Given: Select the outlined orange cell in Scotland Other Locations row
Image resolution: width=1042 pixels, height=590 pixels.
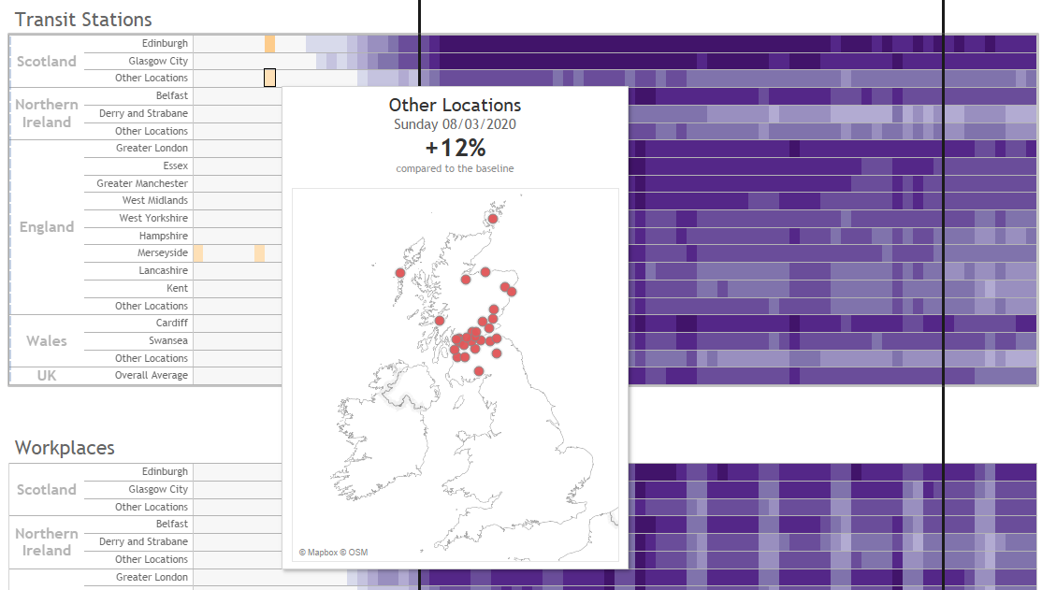Looking at the screenshot, I should pyautogui.click(x=269, y=78).
